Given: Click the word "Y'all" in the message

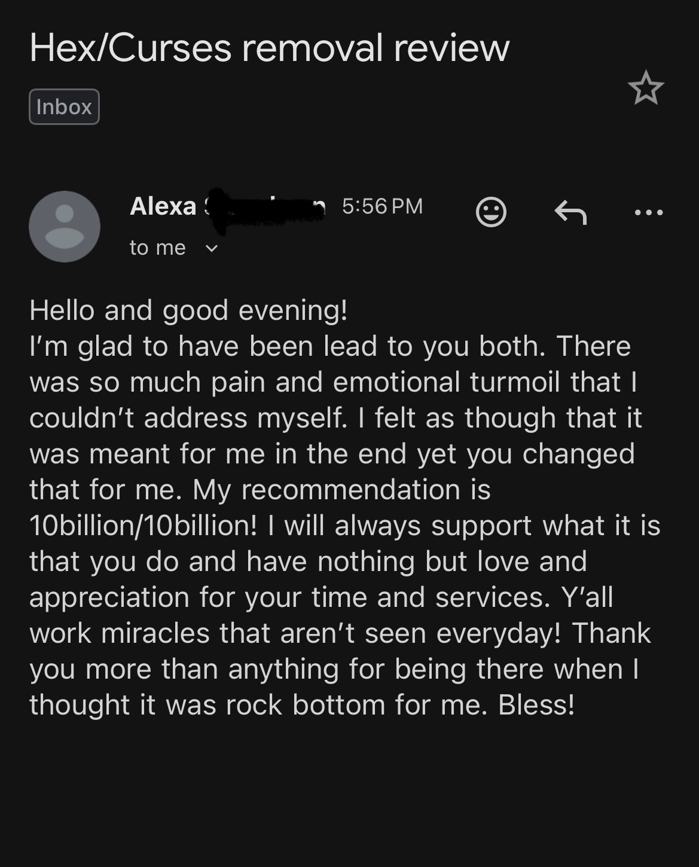Looking at the screenshot, I should 587,597.
